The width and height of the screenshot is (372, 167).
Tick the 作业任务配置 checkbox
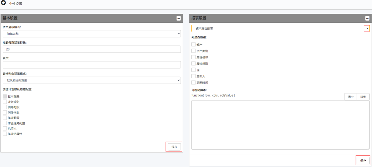[x=5, y=123]
